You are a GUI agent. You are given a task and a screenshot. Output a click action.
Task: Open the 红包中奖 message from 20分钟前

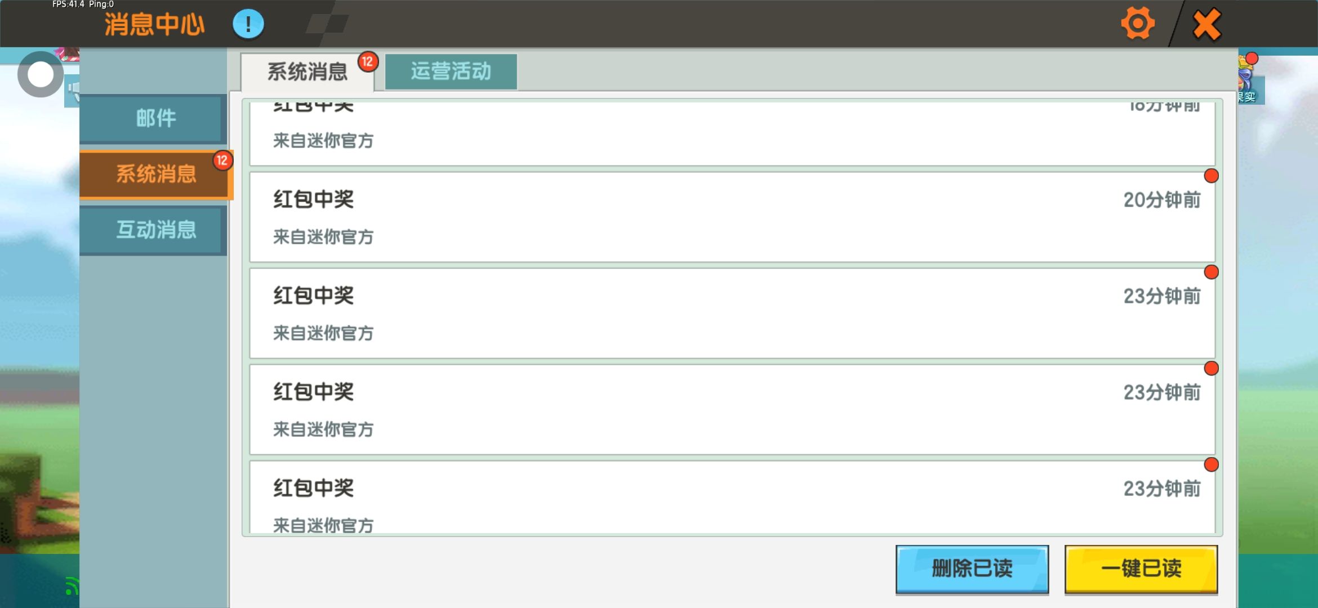732,217
